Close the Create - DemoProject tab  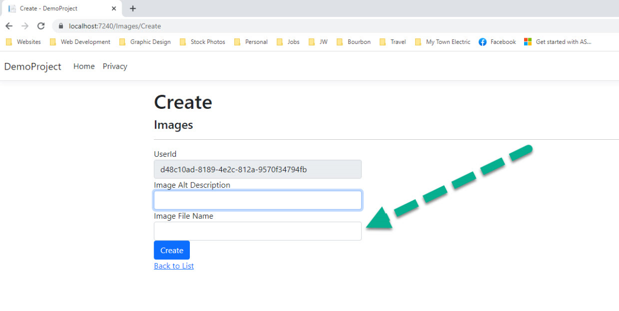coord(114,8)
